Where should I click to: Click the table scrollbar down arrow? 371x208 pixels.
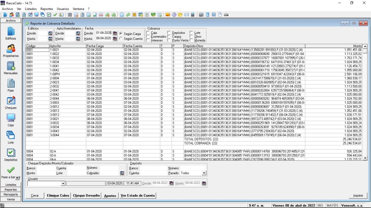click(365, 158)
